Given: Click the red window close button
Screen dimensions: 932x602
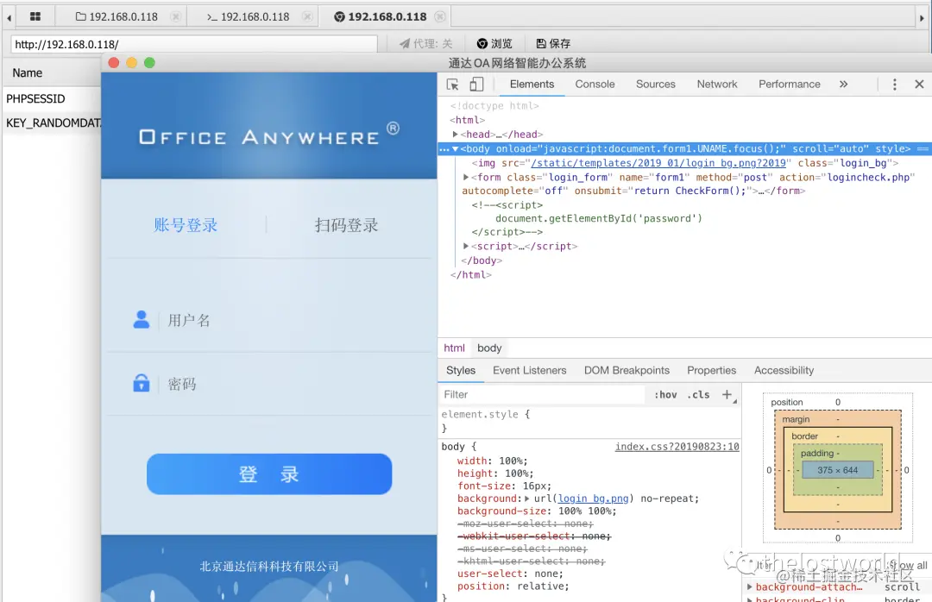Looking at the screenshot, I should [x=114, y=63].
